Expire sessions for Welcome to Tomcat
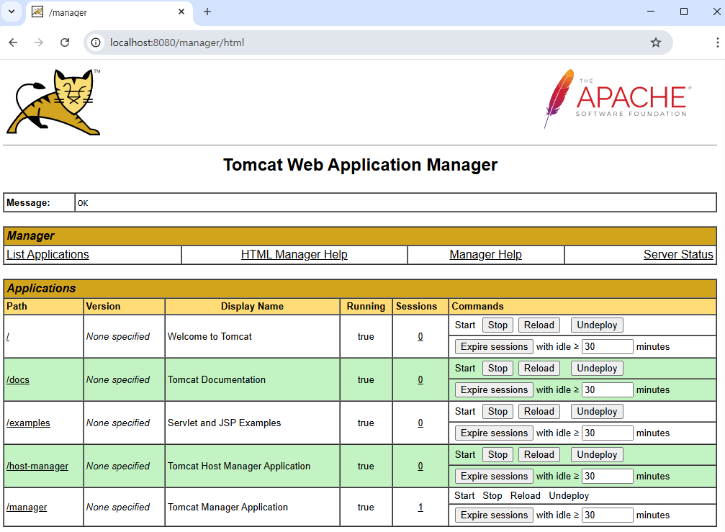The image size is (725, 532). coord(494,347)
